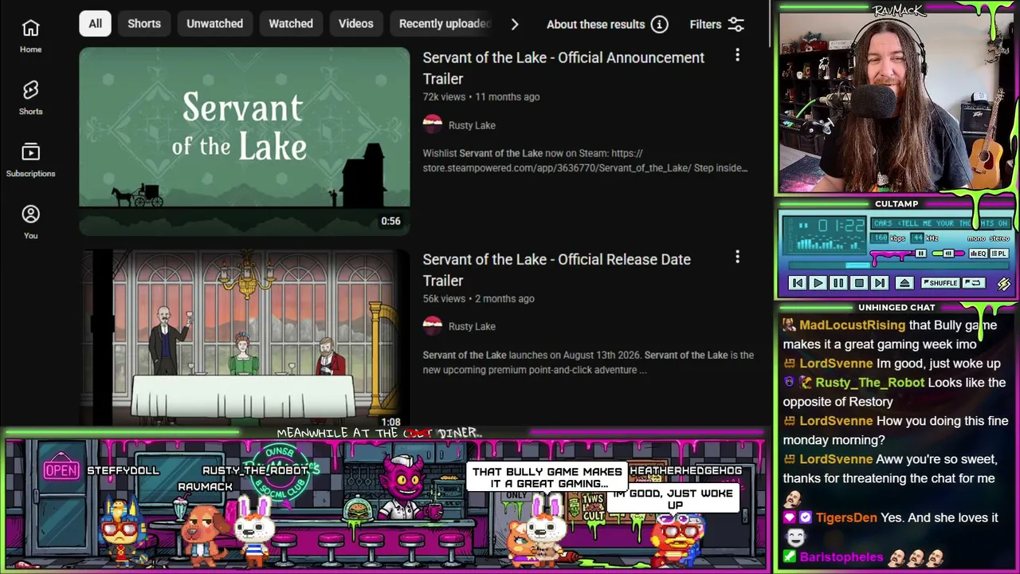Select the Shorts filter chip
This screenshot has height=574, width=1020.
[144, 24]
